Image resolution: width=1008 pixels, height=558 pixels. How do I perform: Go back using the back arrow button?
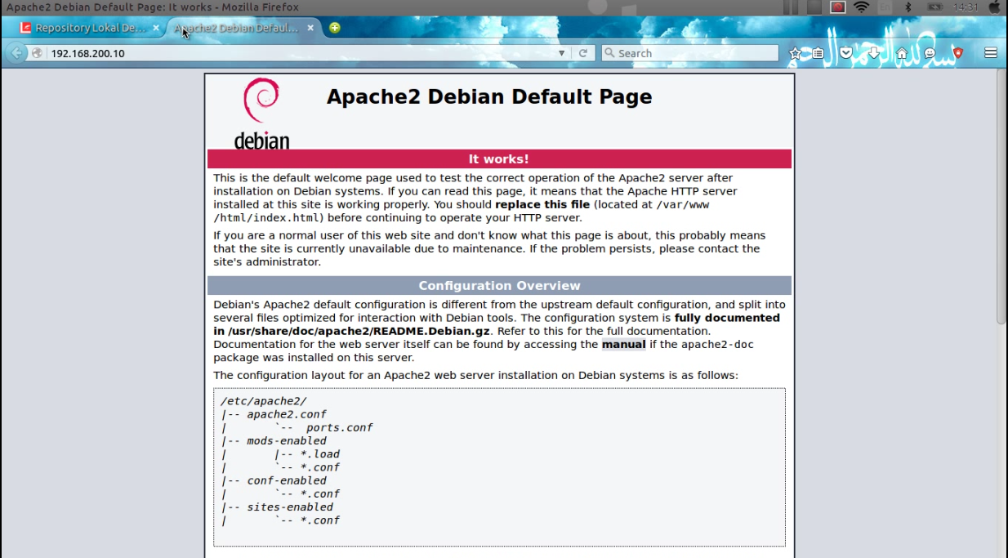[16, 53]
